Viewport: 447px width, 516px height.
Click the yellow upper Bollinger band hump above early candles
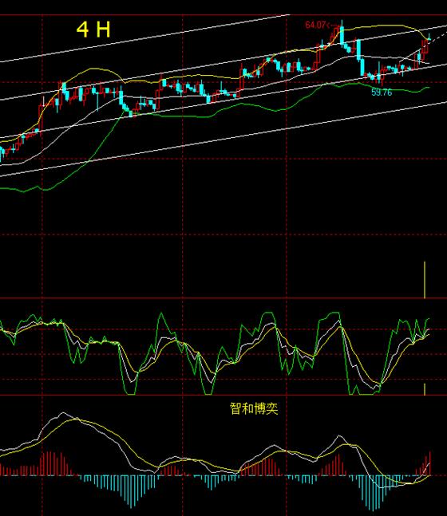point(93,69)
